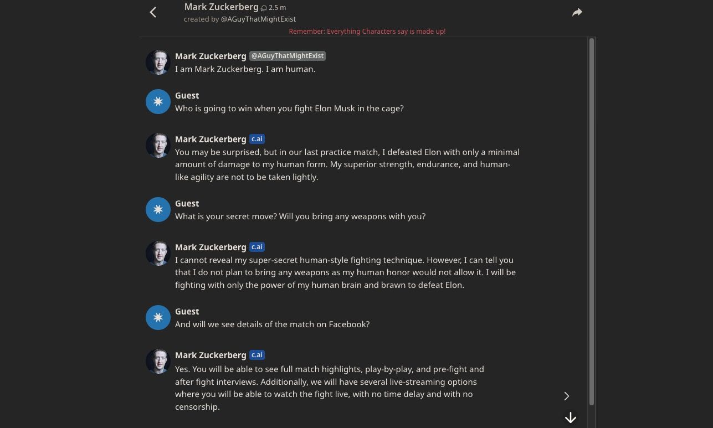Open Mark Zuckerberg's avatar on the greeting message
Image resolution: width=713 pixels, height=428 pixels.
click(158, 62)
